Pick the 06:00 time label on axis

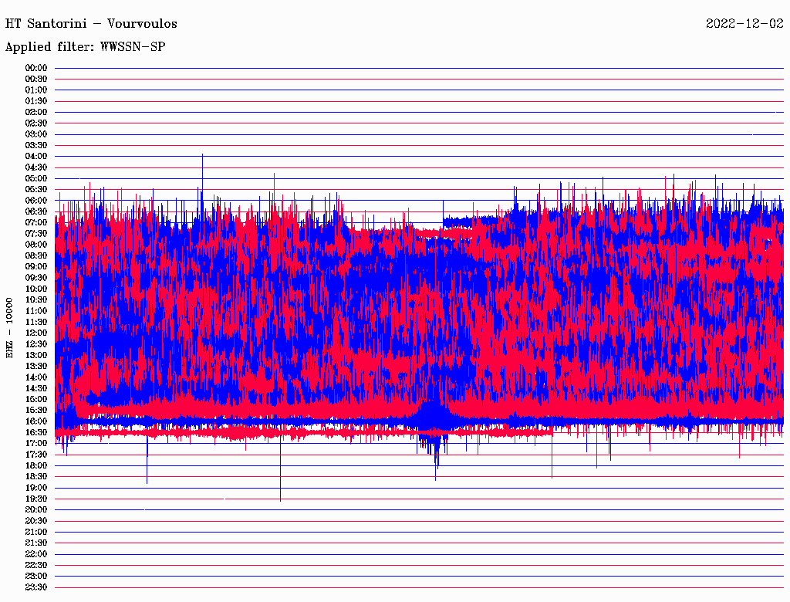click(x=36, y=201)
